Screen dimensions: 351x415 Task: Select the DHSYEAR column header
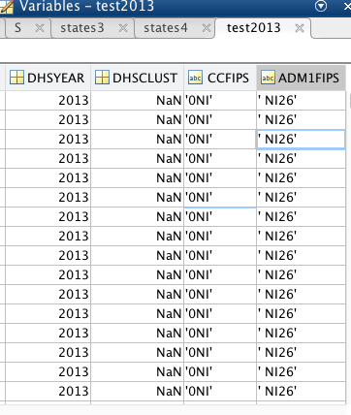(x=48, y=78)
